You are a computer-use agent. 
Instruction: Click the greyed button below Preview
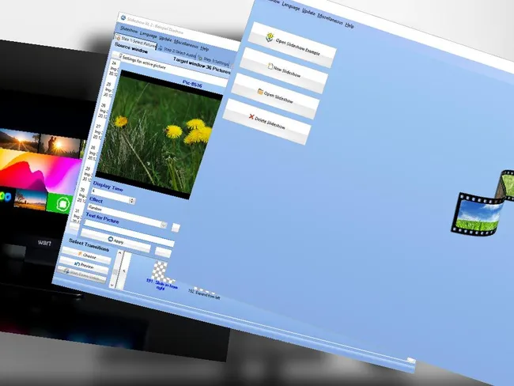click(x=82, y=274)
